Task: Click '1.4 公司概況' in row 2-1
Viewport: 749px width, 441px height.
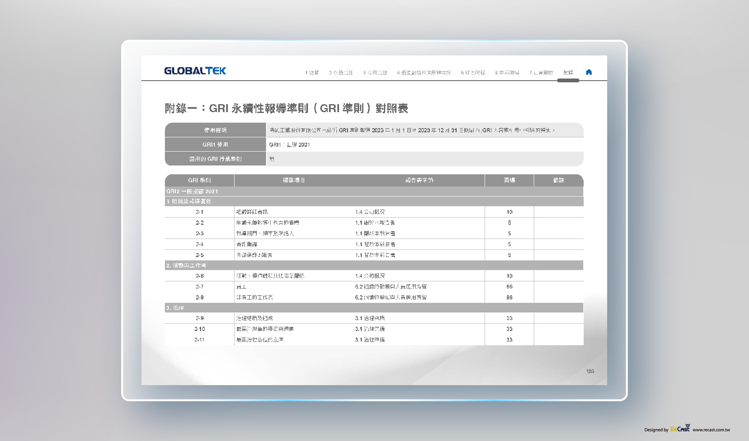Action: [x=370, y=212]
